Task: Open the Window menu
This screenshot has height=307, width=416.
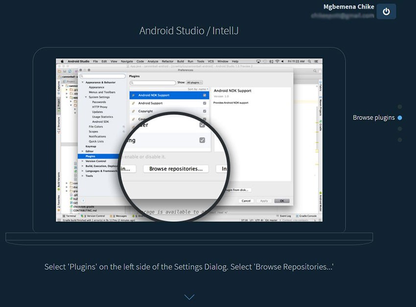Action: point(223,61)
